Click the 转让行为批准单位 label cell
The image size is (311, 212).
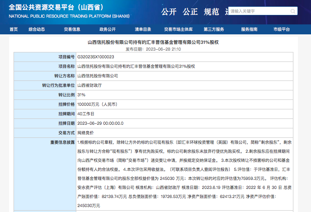pos(45,85)
